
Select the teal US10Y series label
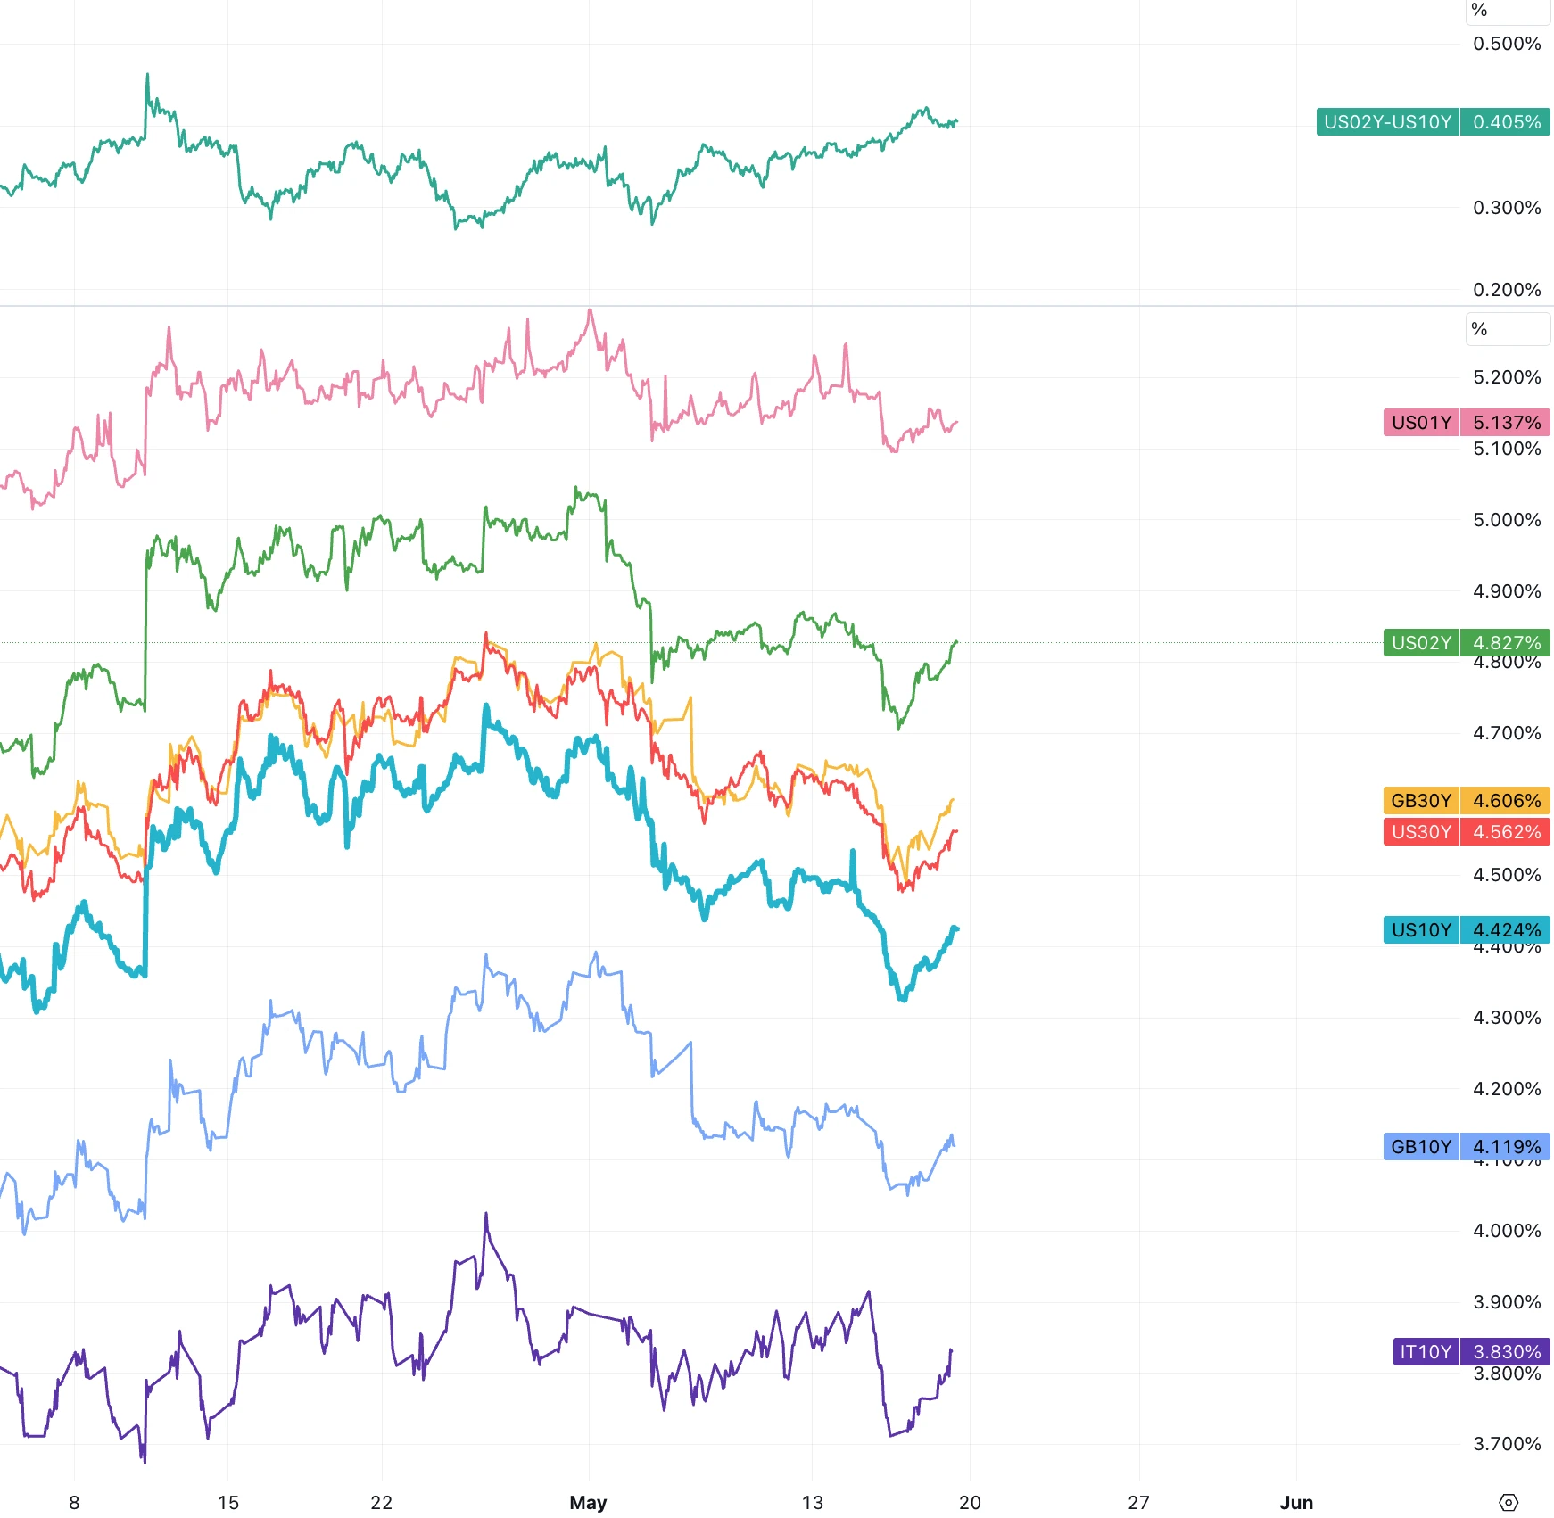1421,930
